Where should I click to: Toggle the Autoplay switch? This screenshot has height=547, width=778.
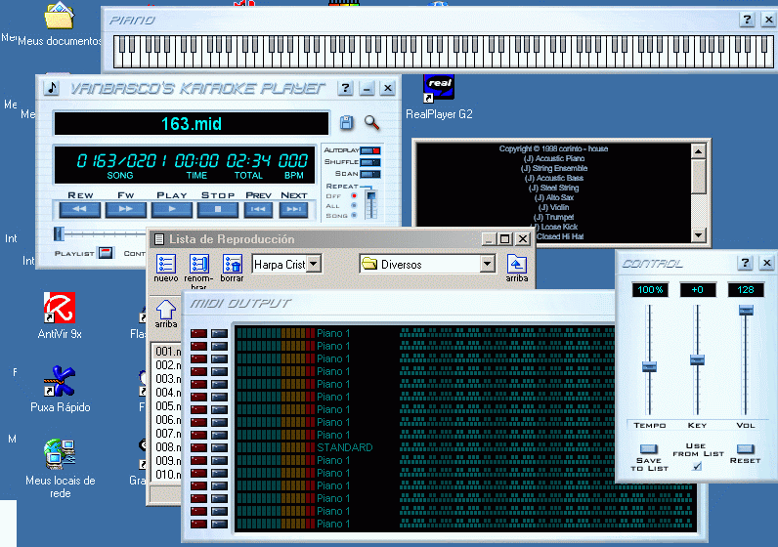[x=370, y=150]
